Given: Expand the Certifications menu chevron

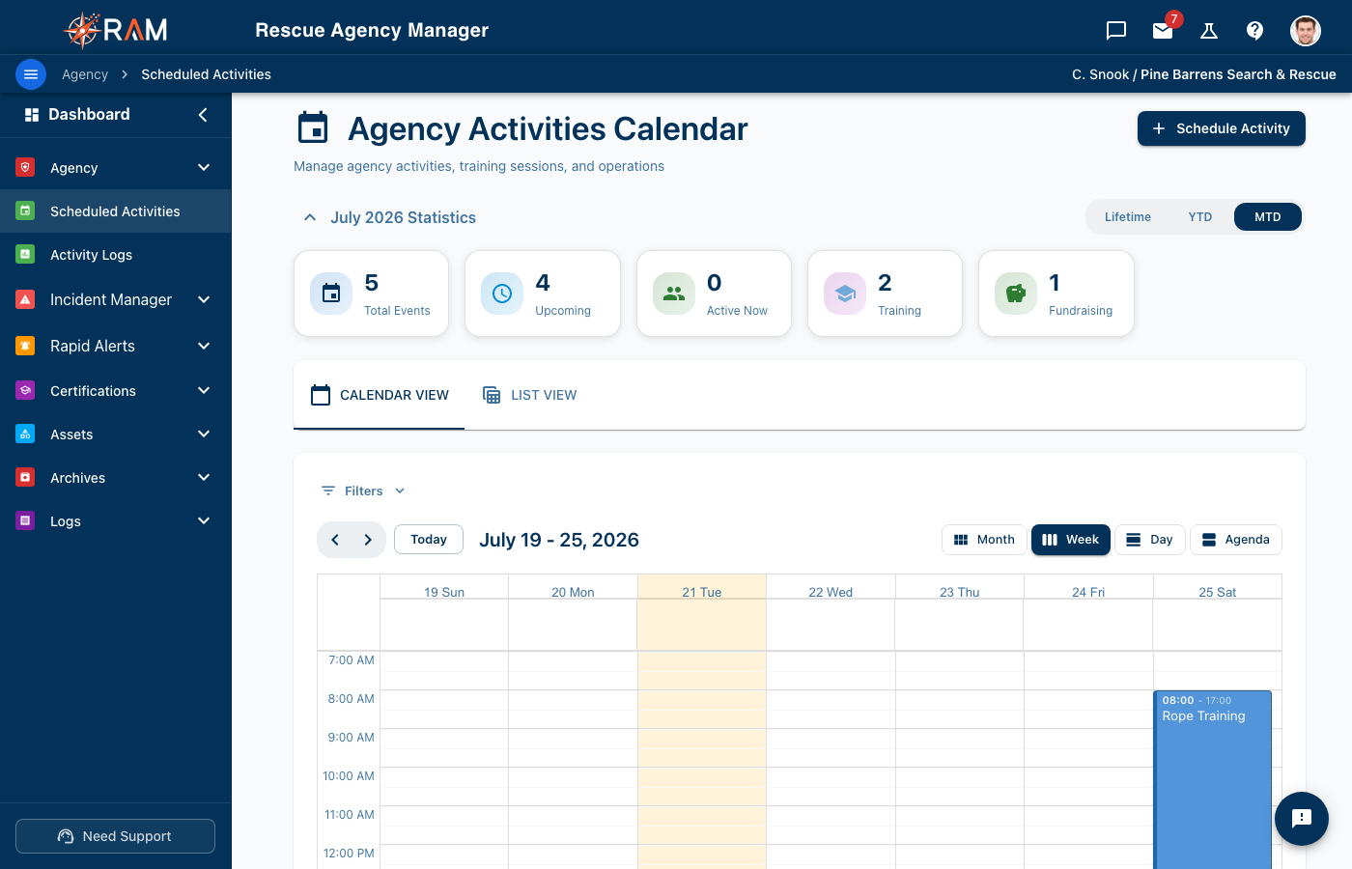Looking at the screenshot, I should [x=204, y=390].
